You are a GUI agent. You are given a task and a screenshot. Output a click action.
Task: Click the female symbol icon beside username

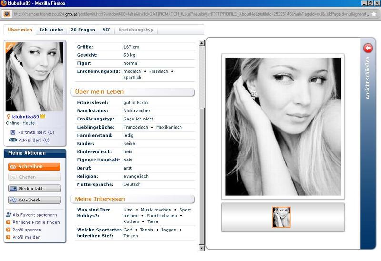(8, 116)
